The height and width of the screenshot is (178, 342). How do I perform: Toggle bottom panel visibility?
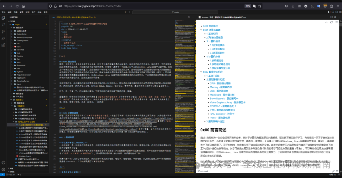[332, 12]
